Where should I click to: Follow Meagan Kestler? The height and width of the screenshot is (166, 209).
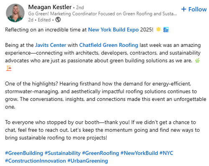tap(194, 9)
